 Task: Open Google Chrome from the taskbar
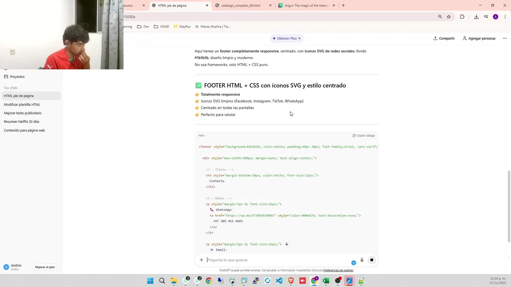tap(209, 281)
